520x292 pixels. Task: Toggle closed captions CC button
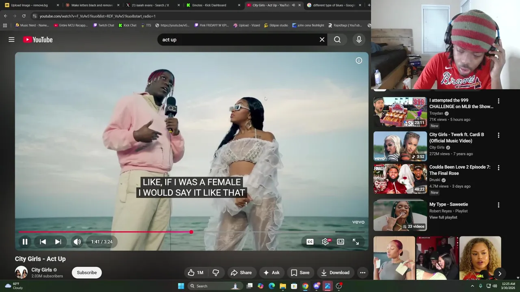pos(310,242)
